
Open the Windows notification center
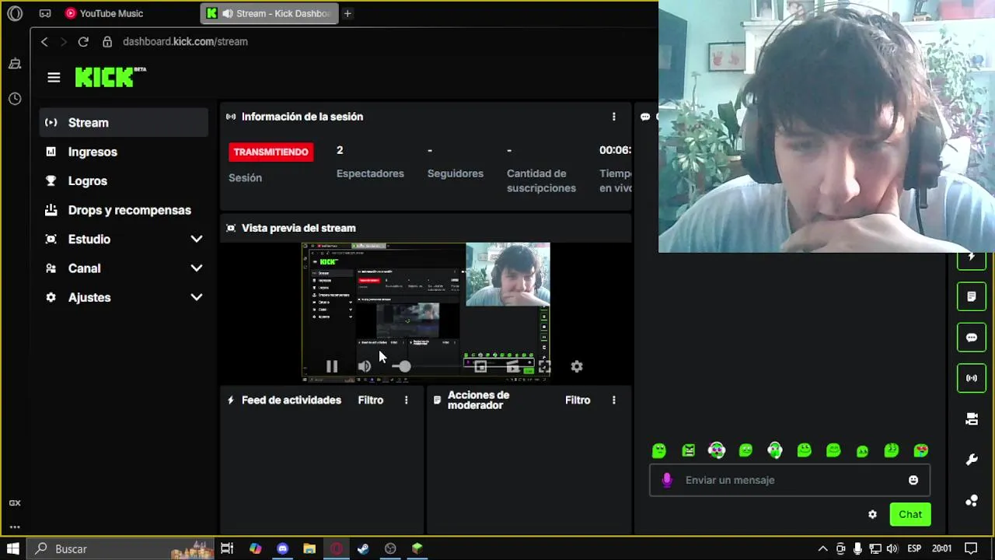[970, 549]
